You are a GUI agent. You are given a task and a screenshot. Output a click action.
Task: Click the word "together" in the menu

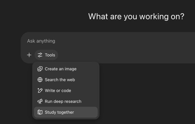[x=65, y=112]
